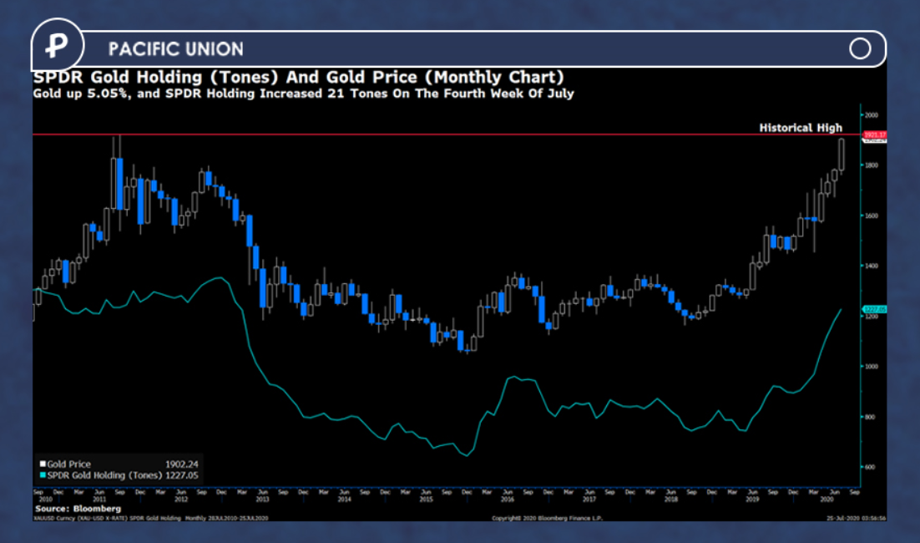Click the 1227.05 value in the legend
This screenshot has width=920, height=543.
click(x=181, y=475)
